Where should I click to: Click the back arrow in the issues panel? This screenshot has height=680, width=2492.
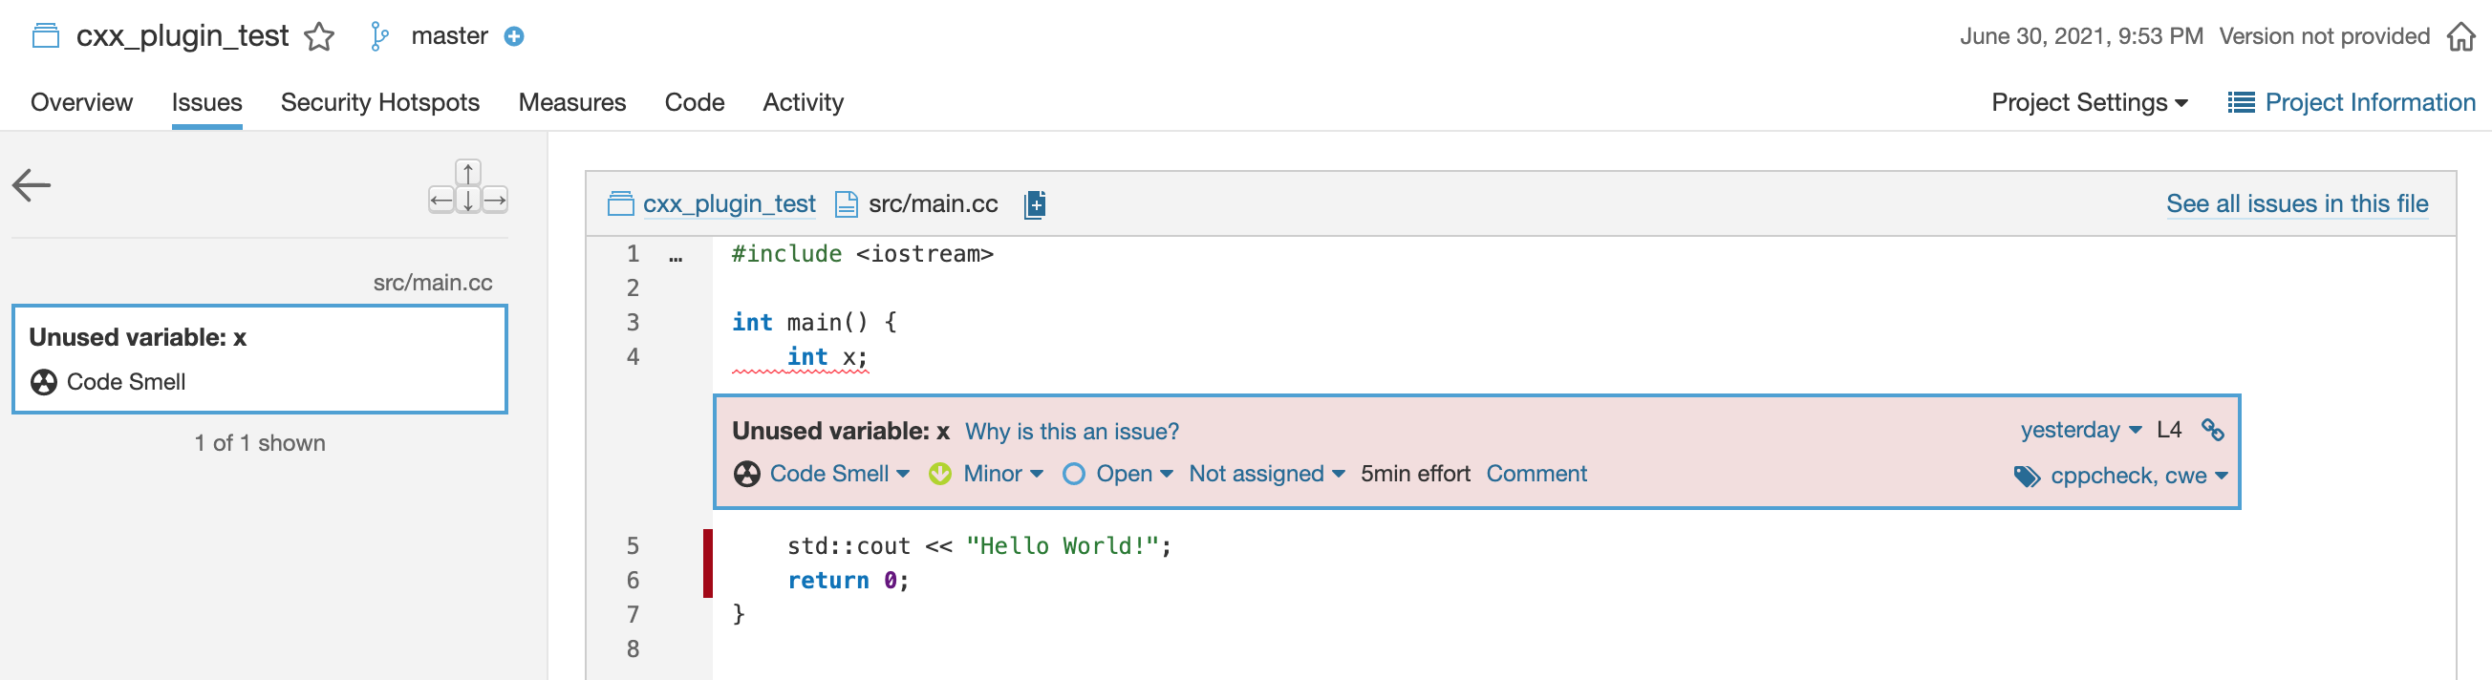coord(31,183)
